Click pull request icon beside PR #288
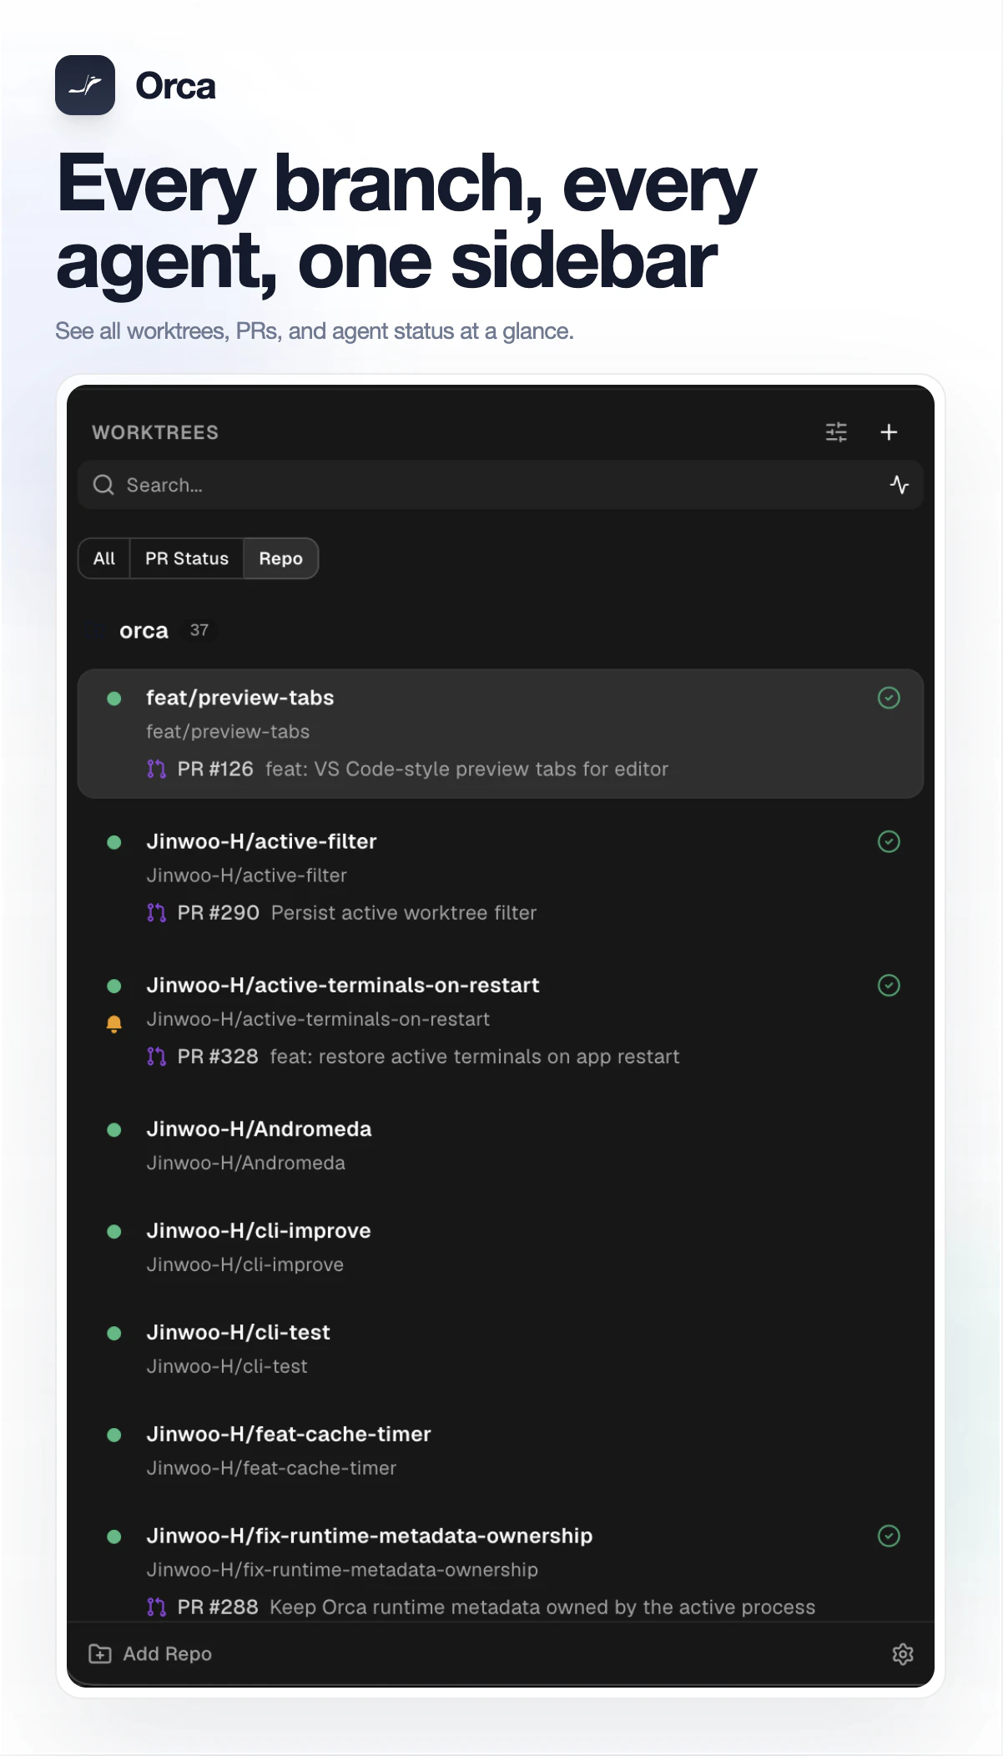This screenshot has width=1003, height=1756. [156, 1607]
